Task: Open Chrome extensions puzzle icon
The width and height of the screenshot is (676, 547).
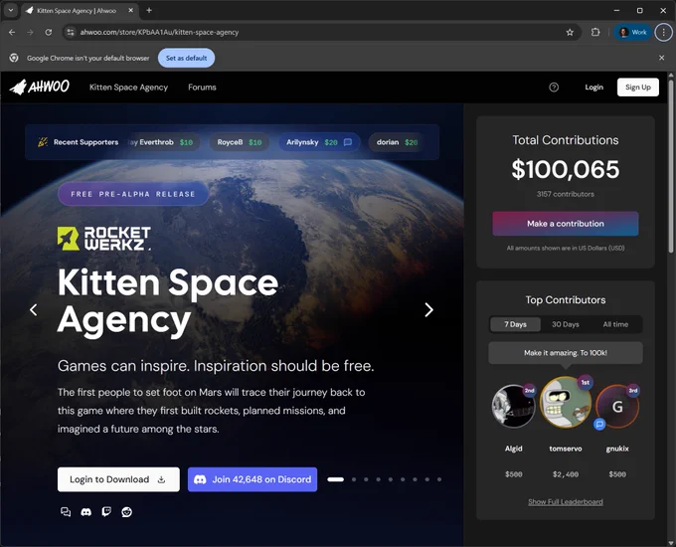Action: tap(595, 33)
